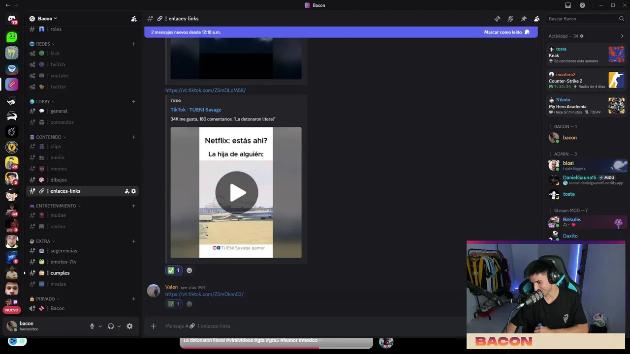
Task: Open the clips channel
Action: click(x=82, y=147)
